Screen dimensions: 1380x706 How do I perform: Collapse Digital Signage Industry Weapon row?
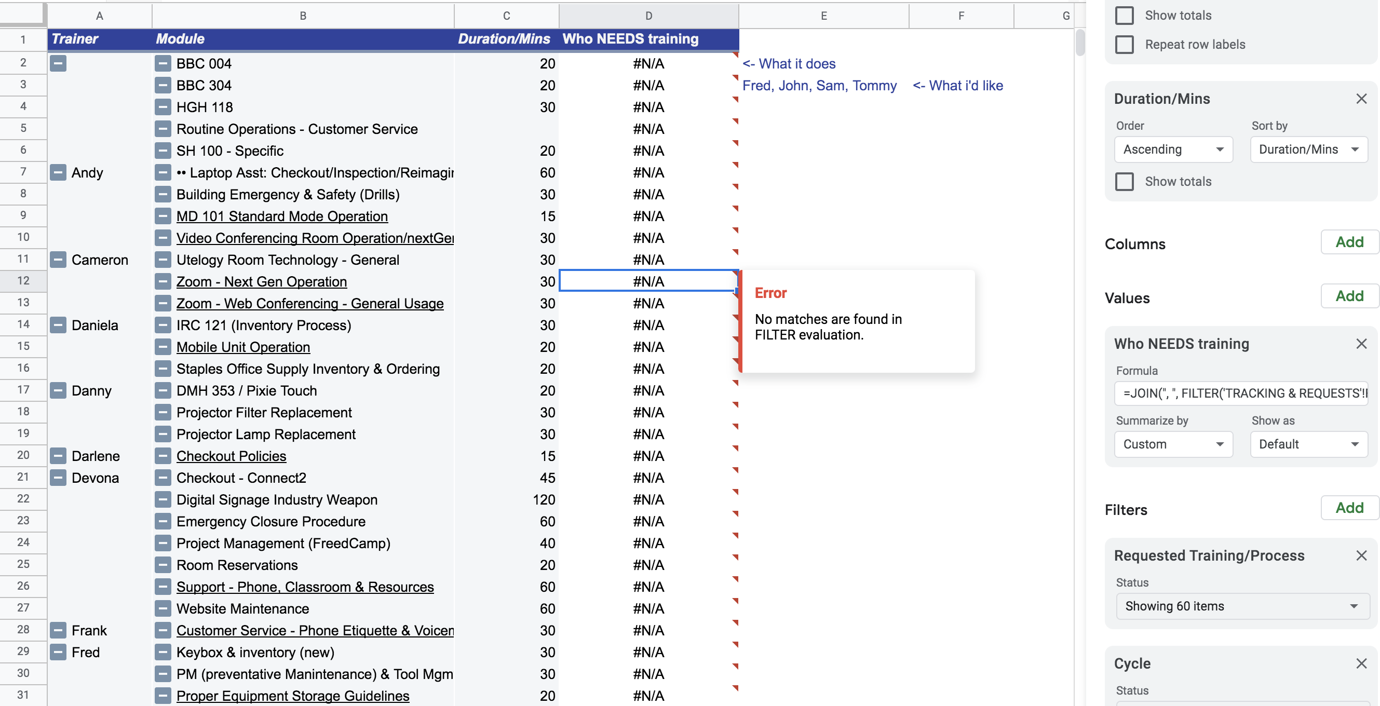[x=163, y=500]
